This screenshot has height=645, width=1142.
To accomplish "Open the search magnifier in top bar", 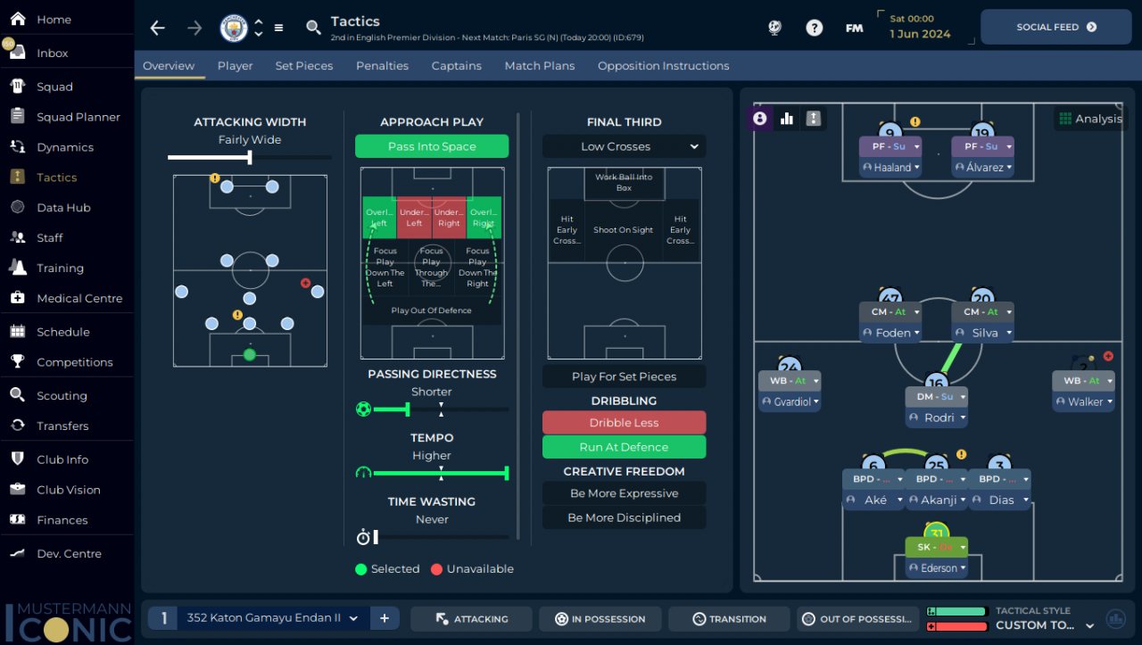I will point(313,28).
